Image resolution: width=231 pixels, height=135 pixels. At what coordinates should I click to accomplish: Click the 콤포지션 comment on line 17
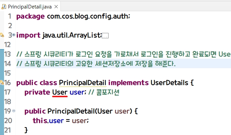coord(104,92)
